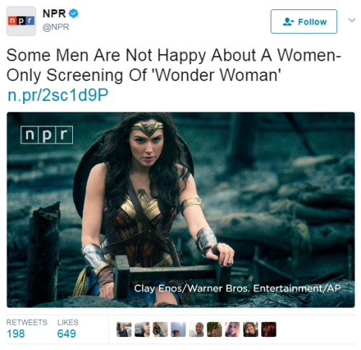Open the Wonder Woman photo preview
This screenshot has width=361, height=350.
coord(180,210)
